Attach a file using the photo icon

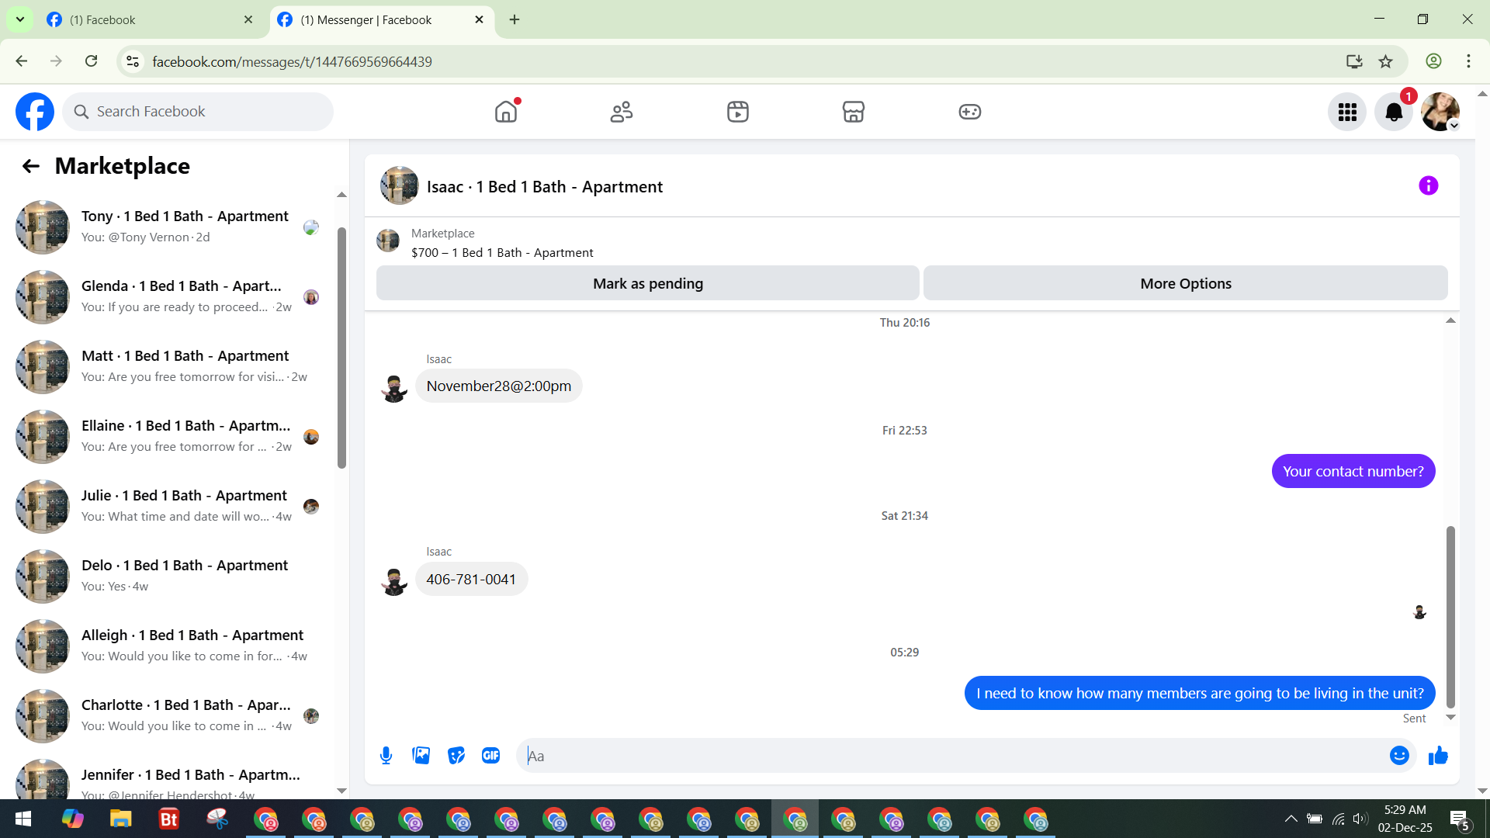point(421,756)
